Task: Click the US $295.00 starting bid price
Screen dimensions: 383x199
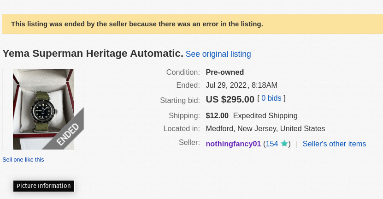Action: 230,99
